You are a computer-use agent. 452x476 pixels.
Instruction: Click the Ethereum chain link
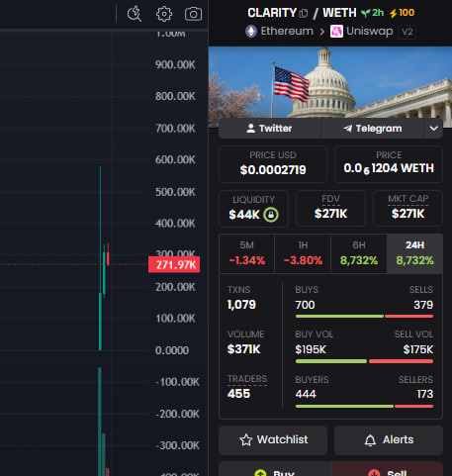click(x=280, y=32)
